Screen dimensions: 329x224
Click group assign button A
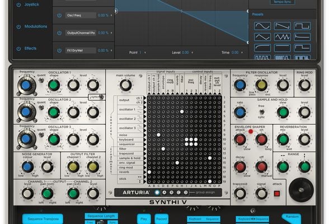point(164,192)
